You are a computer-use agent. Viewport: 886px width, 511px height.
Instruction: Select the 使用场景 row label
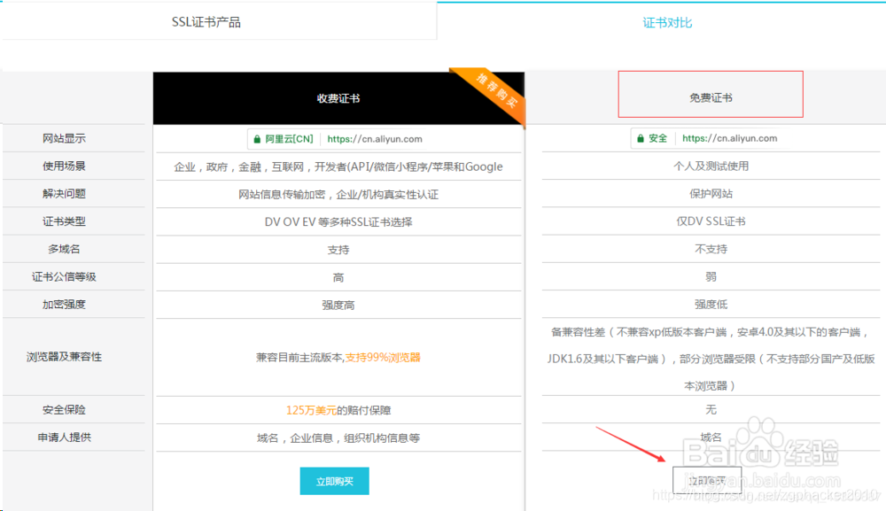click(x=64, y=166)
